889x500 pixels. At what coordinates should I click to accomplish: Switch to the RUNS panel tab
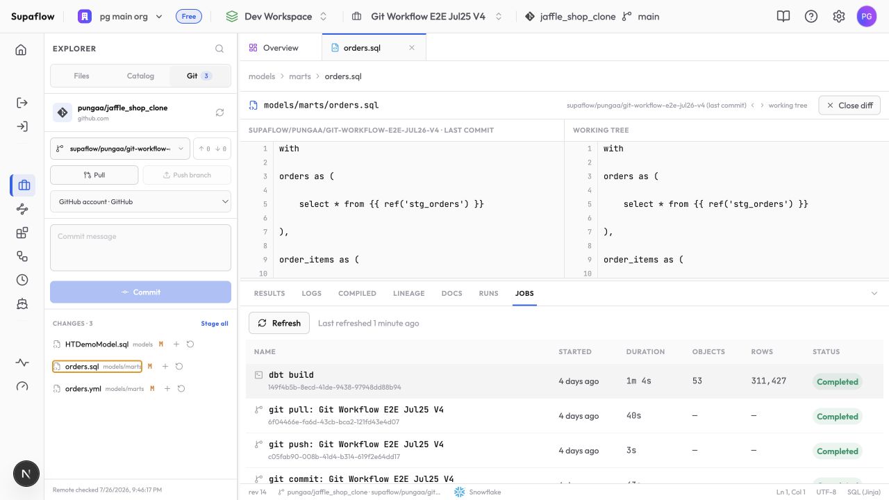point(489,294)
